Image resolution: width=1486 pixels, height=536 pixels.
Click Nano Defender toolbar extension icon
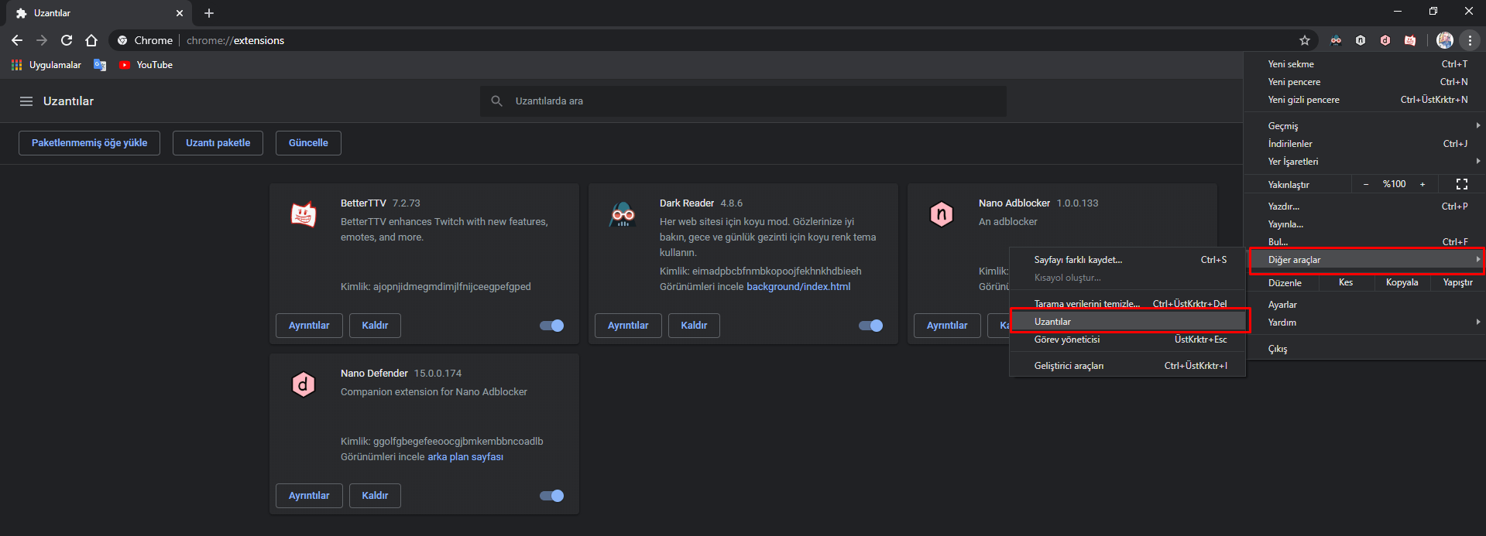tap(1385, 40)
